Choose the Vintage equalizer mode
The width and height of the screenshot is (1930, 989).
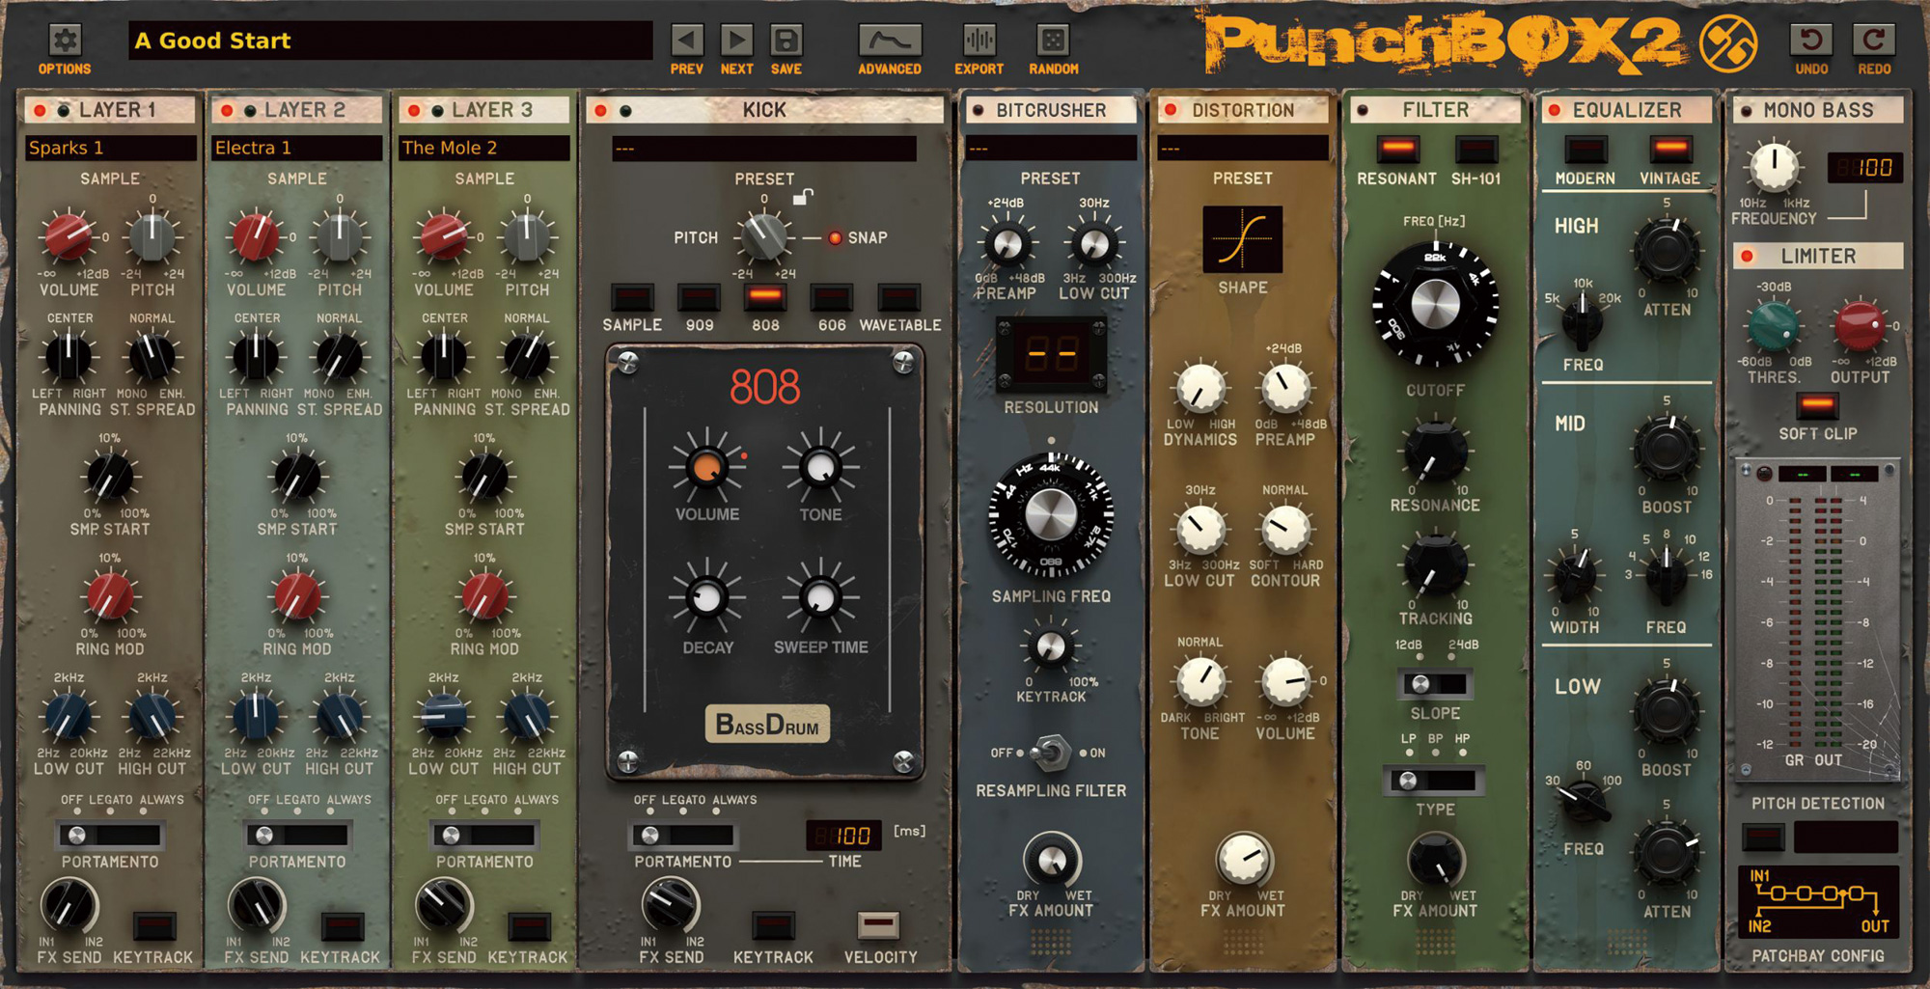coord(1670,150)
